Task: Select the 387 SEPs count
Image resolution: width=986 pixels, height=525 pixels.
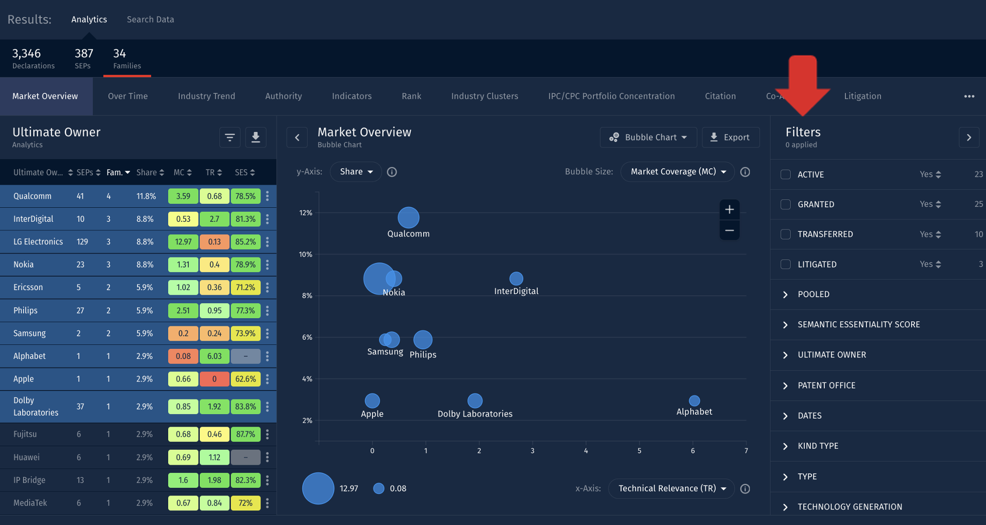Action: coord(84,58)
